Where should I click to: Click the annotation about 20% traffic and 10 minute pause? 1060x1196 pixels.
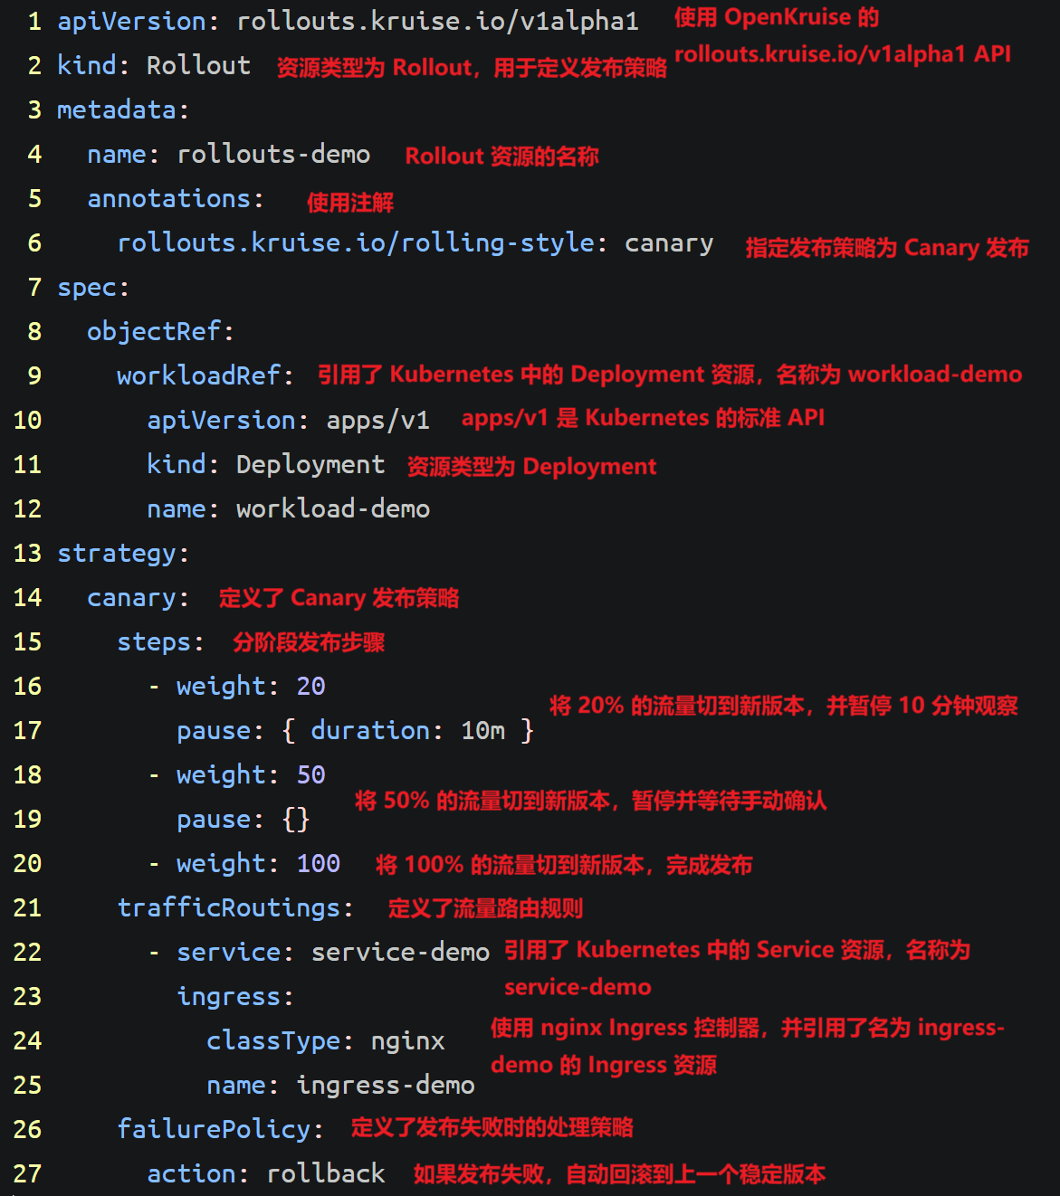pos(784,706)
